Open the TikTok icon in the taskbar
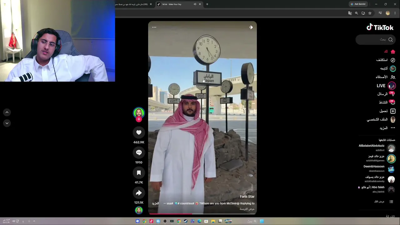 click(x=151, y=221)
